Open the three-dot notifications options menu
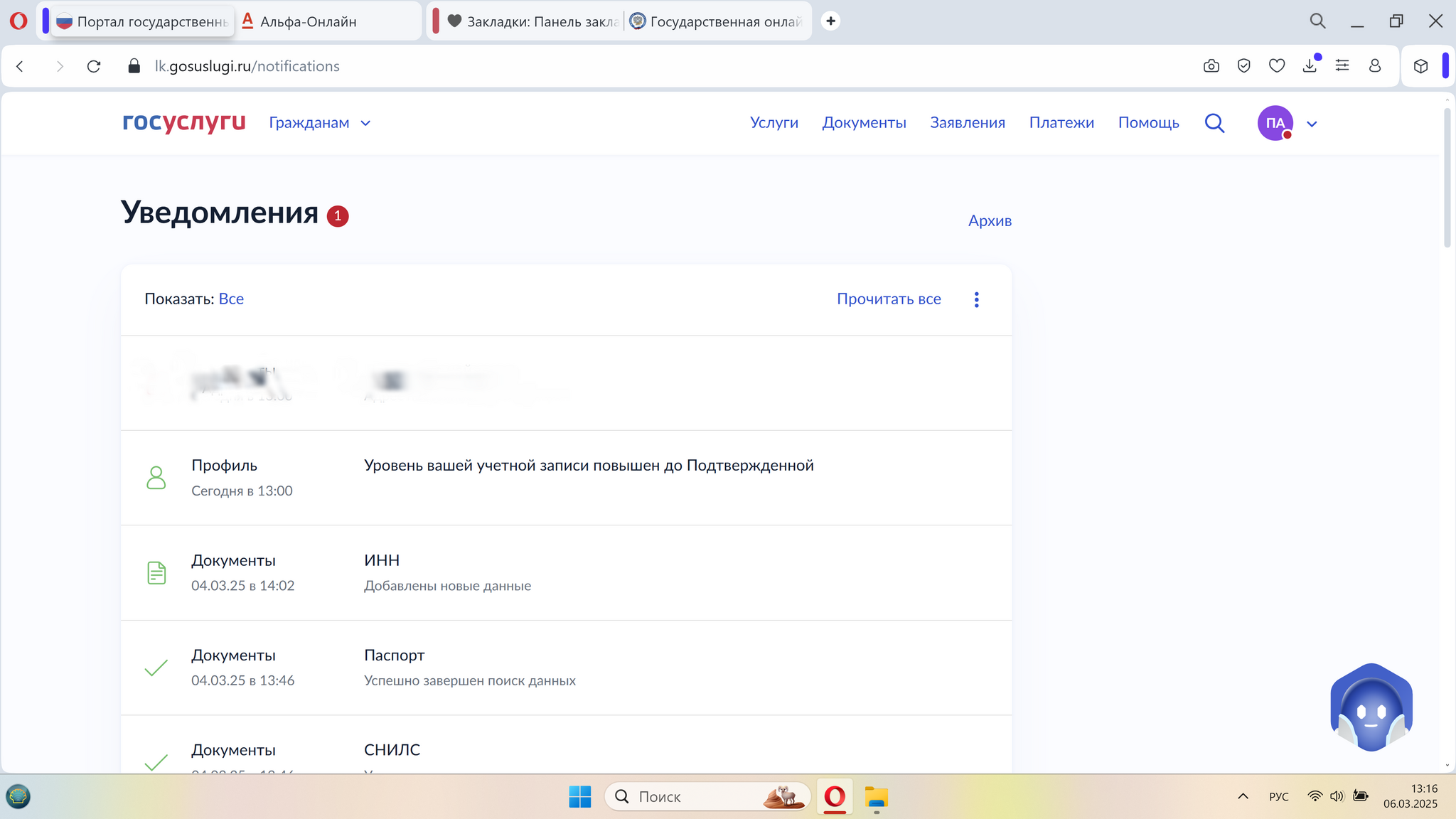Screen dimensions: 1456x819 click(x=976, y=299)
